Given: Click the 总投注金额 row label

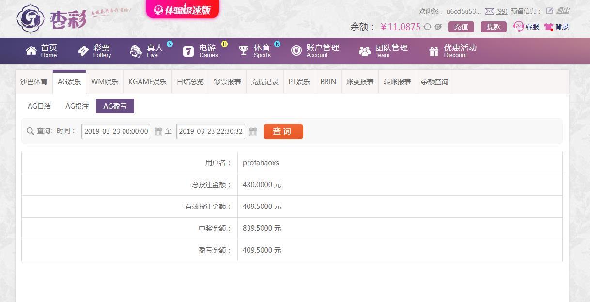Looking at the screenshot, I should (212, 185).
